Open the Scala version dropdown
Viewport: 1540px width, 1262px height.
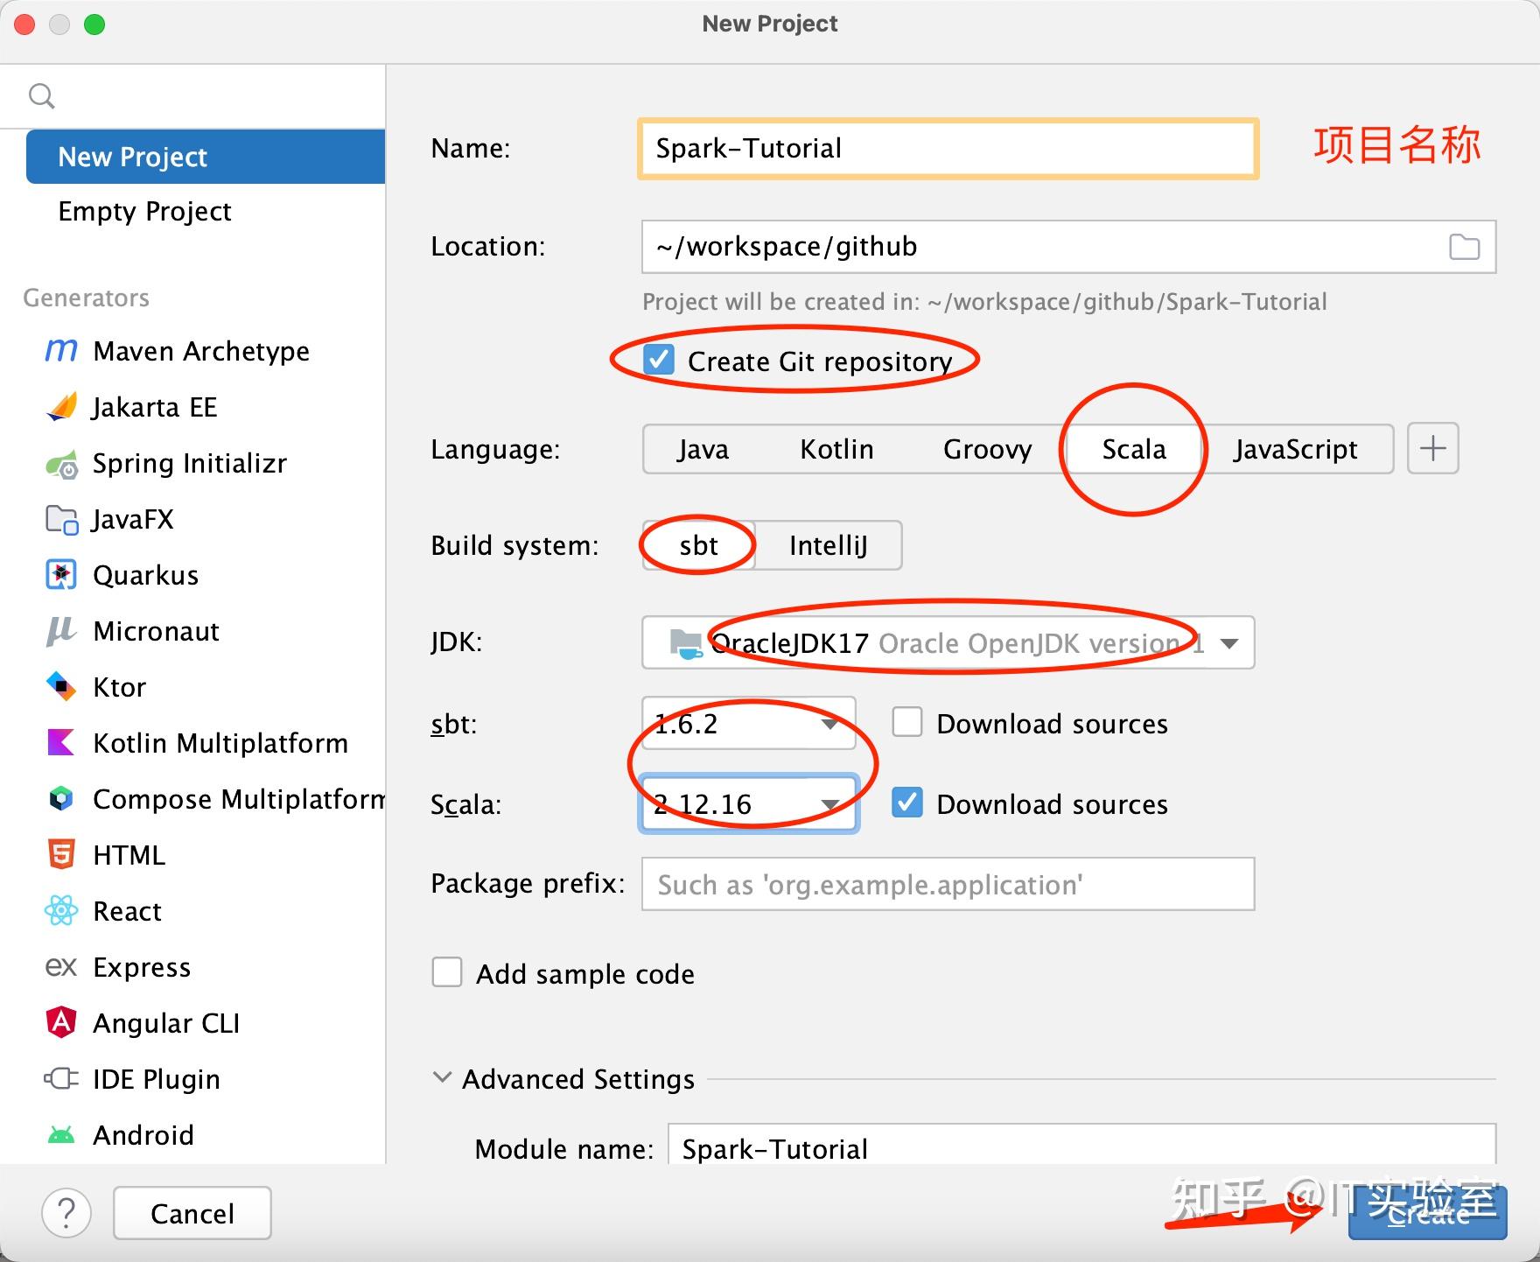[x=749, y=804]
